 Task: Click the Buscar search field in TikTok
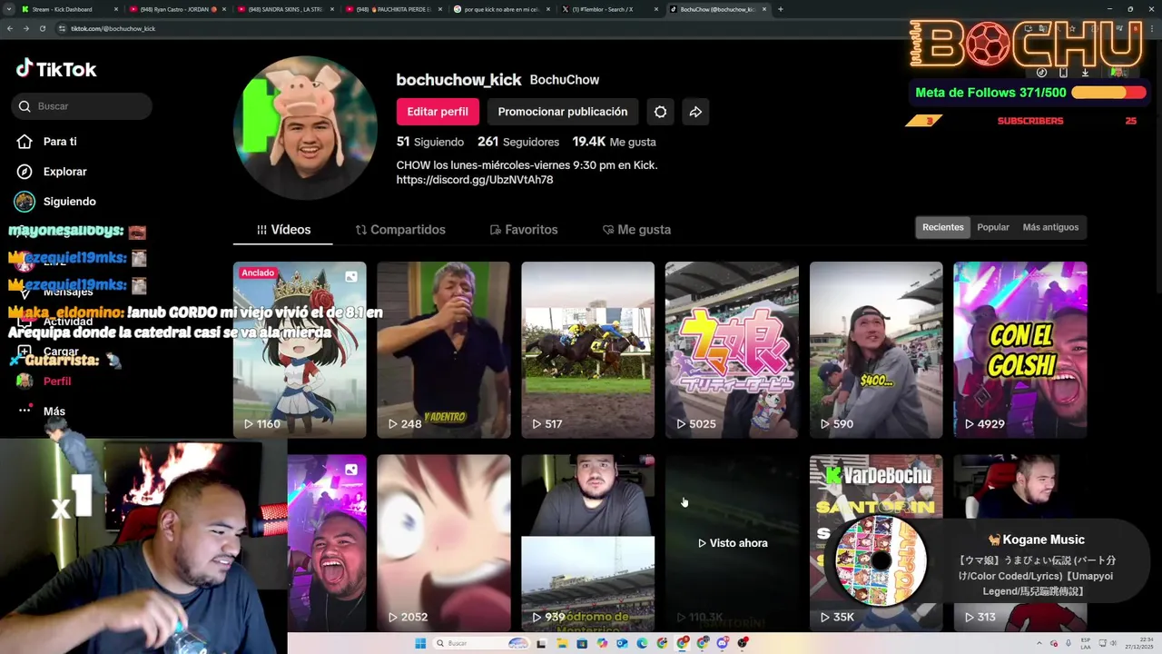(x=82, y=106)
